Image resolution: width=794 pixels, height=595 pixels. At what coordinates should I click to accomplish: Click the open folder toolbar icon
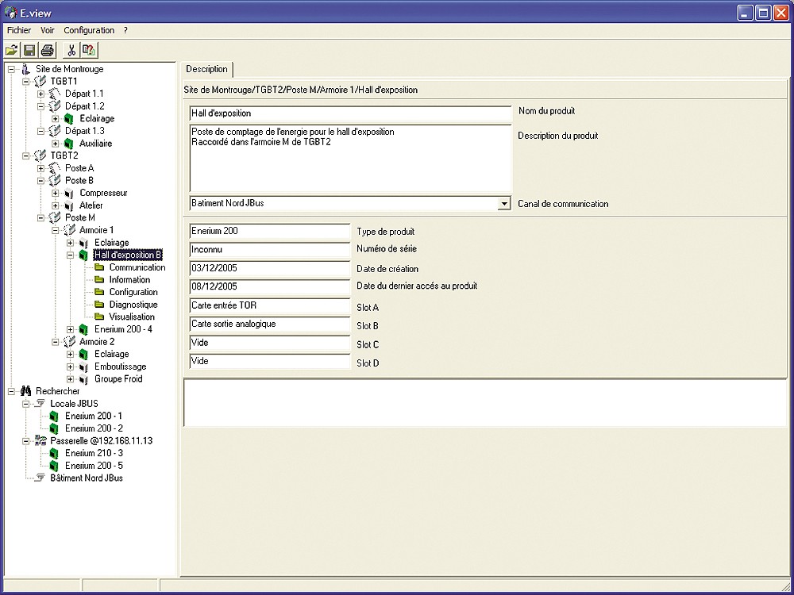pos(12,50)
